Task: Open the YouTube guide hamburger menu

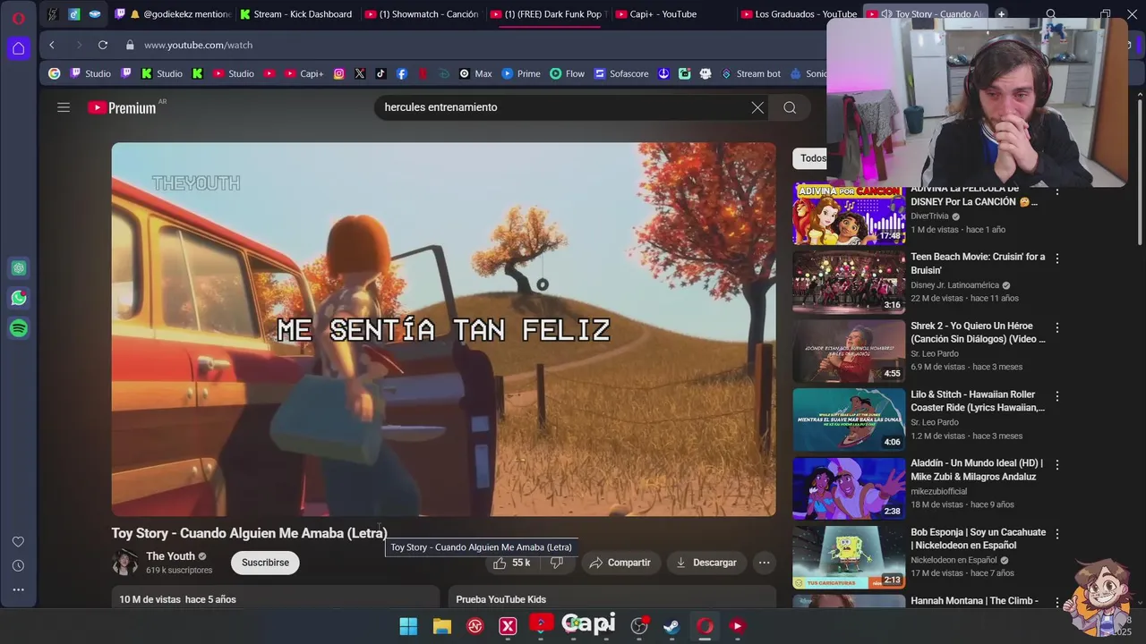Action: click(64, 107)
